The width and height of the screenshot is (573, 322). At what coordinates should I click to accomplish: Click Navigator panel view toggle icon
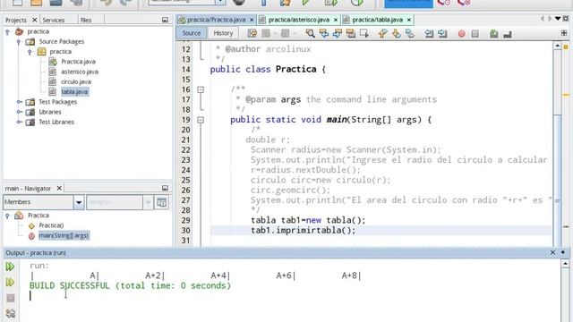[x=162, y=202]
